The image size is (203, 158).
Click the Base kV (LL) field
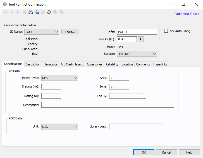click(x=127, y=39)
